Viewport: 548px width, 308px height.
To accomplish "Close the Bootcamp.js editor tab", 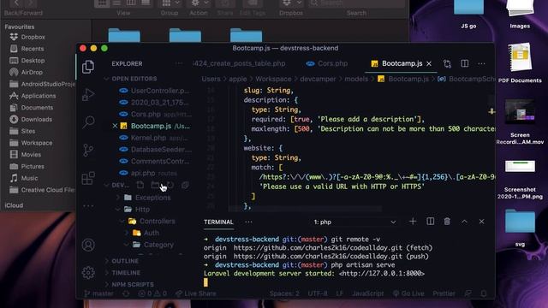I will coord(429,63).
